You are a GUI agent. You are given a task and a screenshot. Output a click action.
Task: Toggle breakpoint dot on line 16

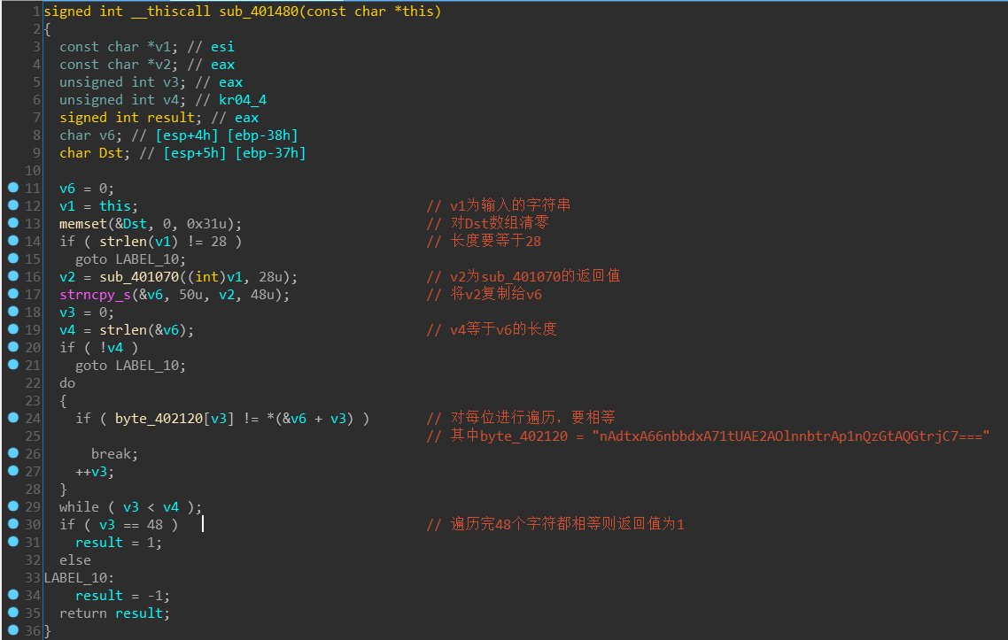pyautogui.click(x=13, y=275)
